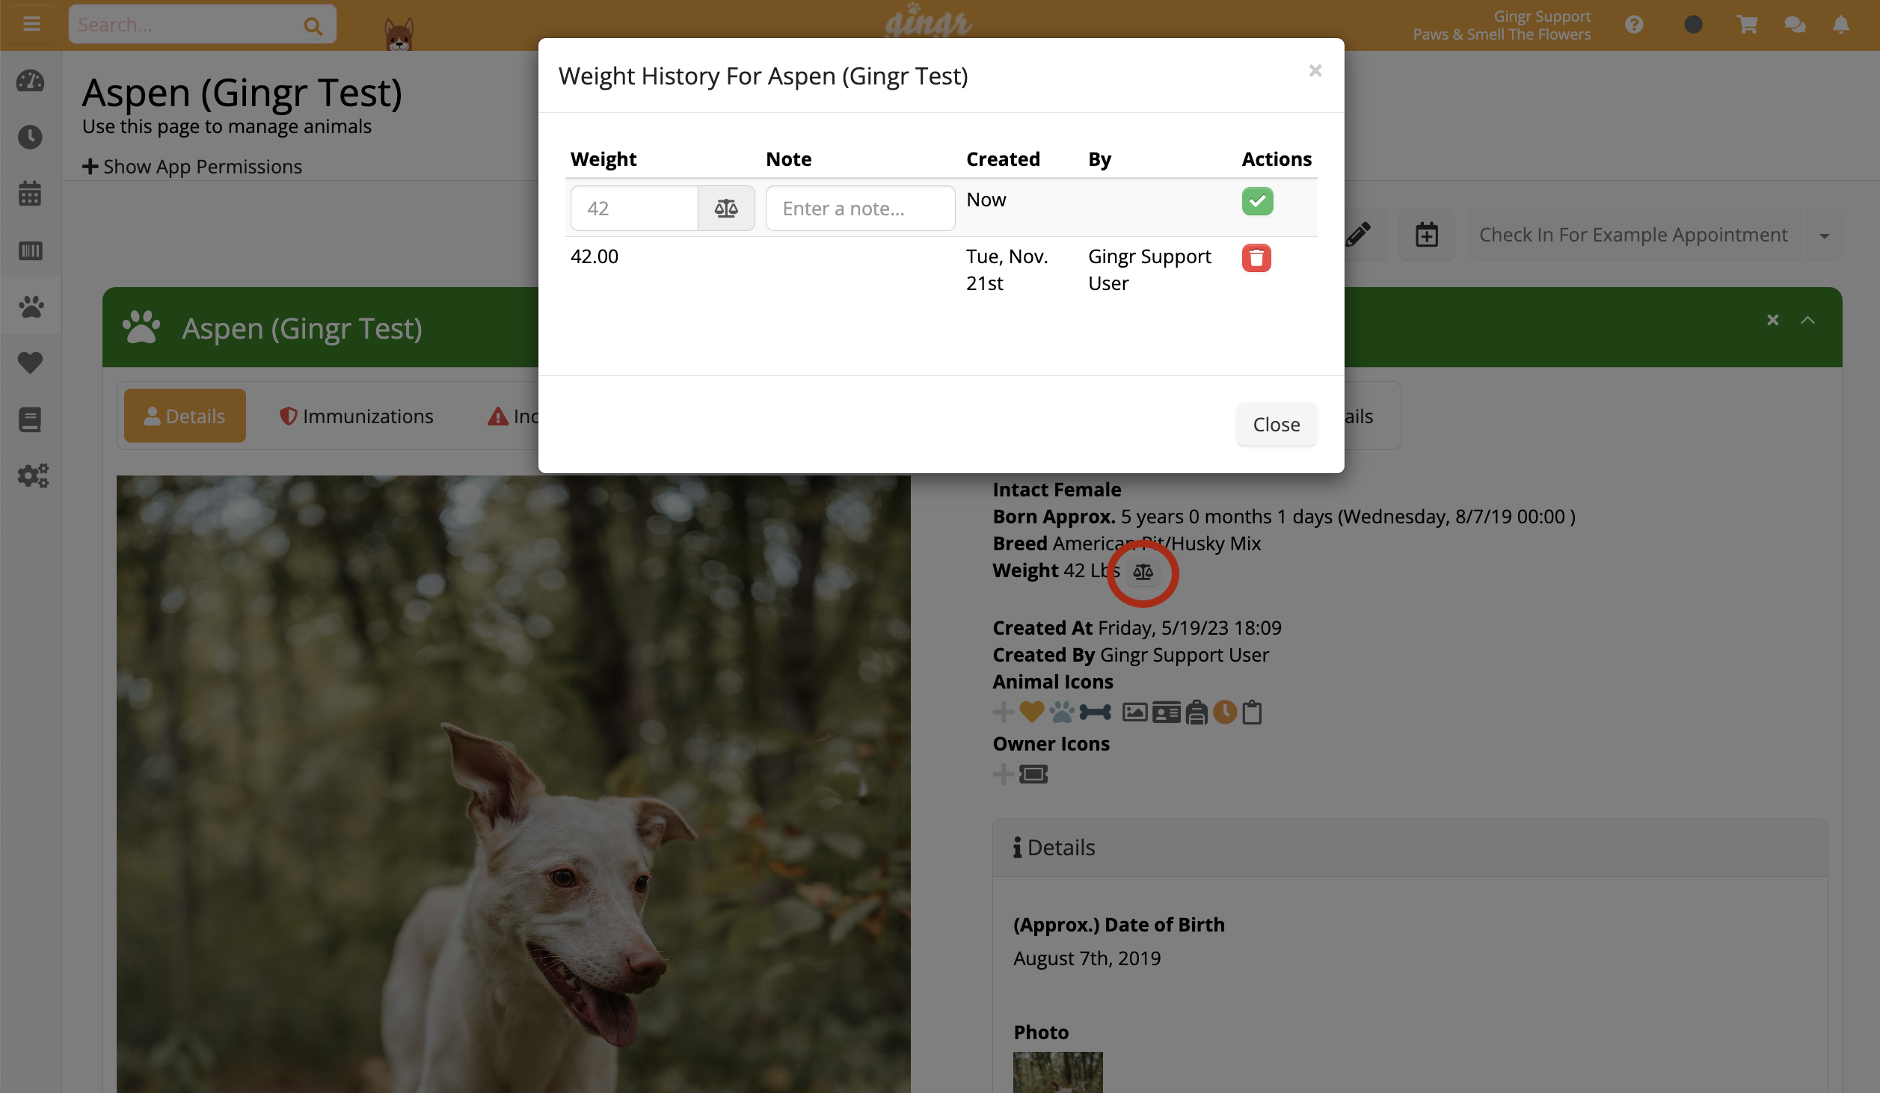Open the Check In appointment dropdown arrow
Viewport: 1880px width, 1093px height.
tap(1825, 235)
